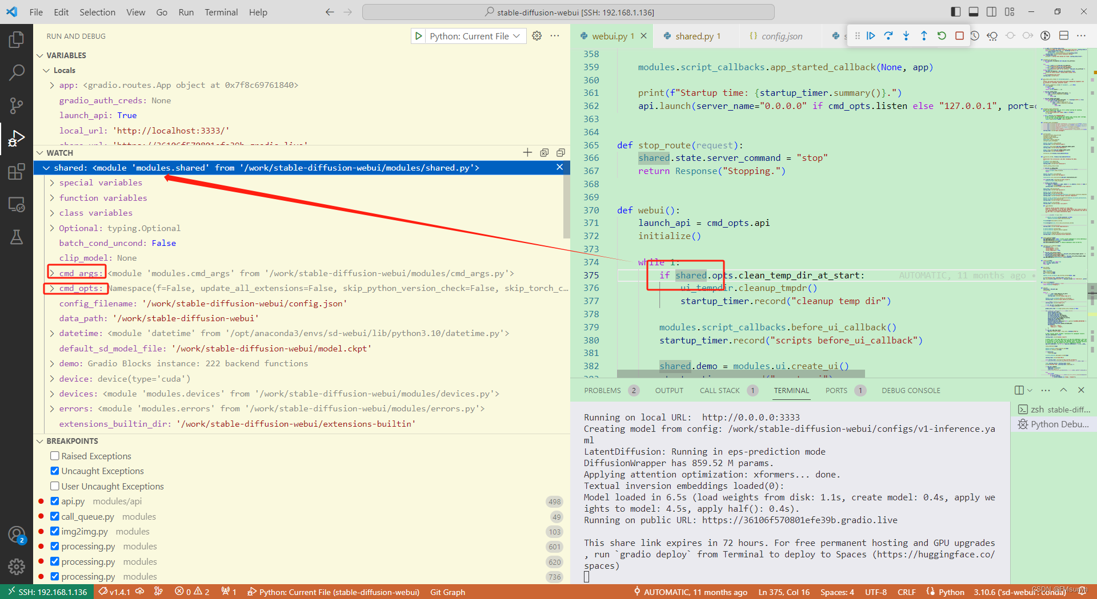Screen dimensions: 1097x599
Task: Collapse the BREAKPOINTS section
Action: coord(40,441)
